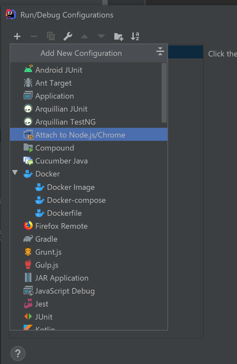The image size is (237, 364).
Task: Click the popup list vertical scrollbar
Action: coord(164,93)
